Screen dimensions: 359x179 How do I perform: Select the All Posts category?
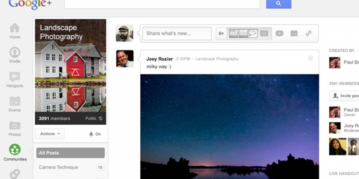71,153
